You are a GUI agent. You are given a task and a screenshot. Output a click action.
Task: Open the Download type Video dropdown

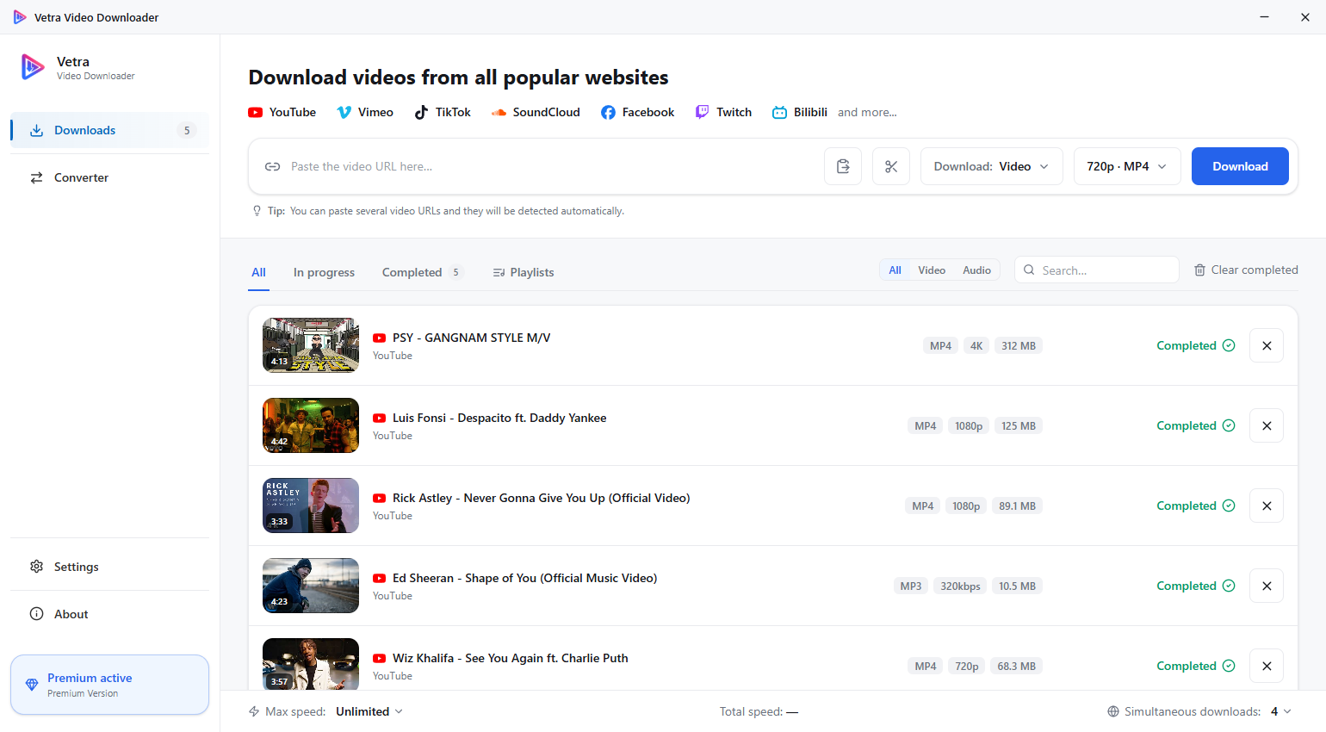click(992, 166)
